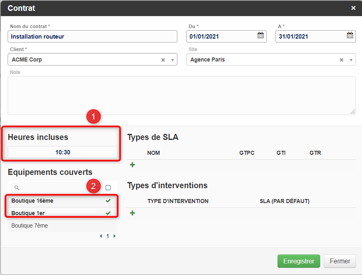Clear the Agence Paris site selection
Viewport: 362px width, 275px height.
341,60
